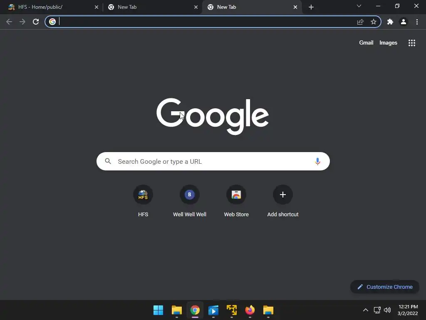Screen dimensions: 426x320
Task: Close the active New Tab
Action: 295,7
